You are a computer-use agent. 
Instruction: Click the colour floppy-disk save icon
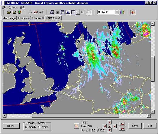pos(20,12)
